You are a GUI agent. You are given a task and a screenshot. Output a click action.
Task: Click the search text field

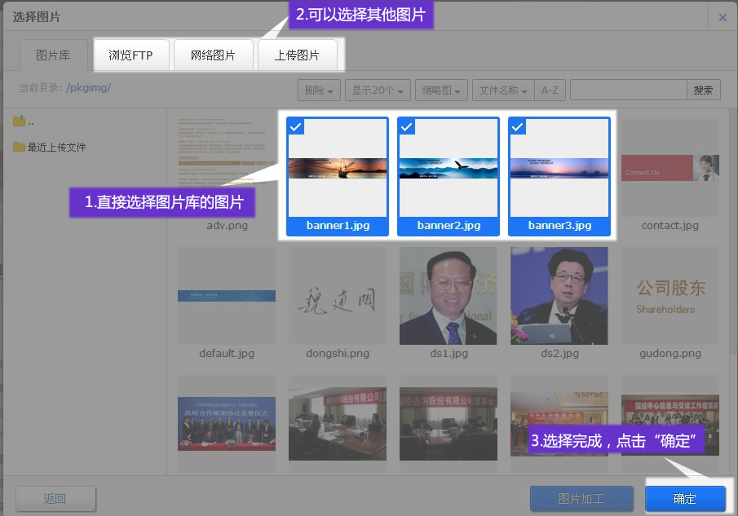pos(627,90)
